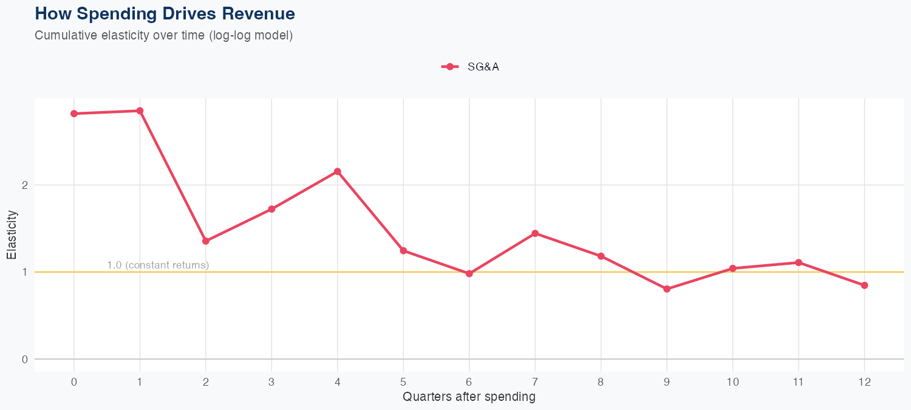Click the data point at quarter 6

tap(469, 274)
